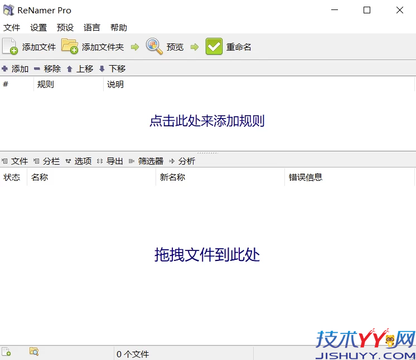Click the green Rename checkmark icon
This screenshot has height=360, width=416.
click(214, 46)
